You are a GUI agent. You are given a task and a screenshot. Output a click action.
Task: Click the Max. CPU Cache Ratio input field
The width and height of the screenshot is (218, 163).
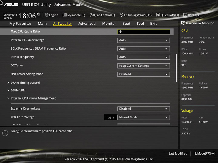click(144, 32)
